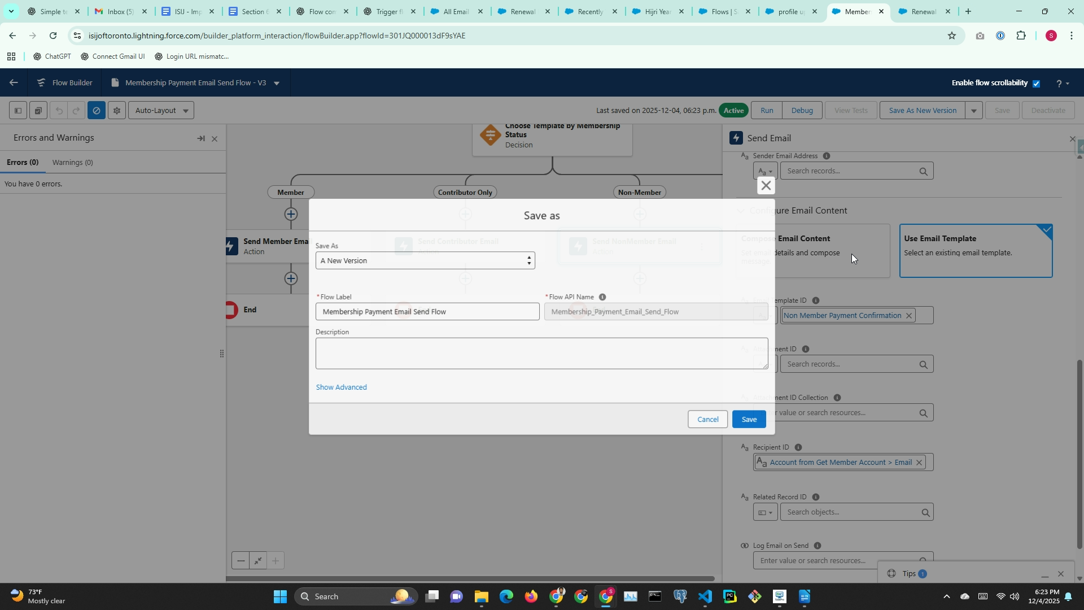Click the Save button in dialog
Screen dimensions: 1084x610
tap(749, 420)
